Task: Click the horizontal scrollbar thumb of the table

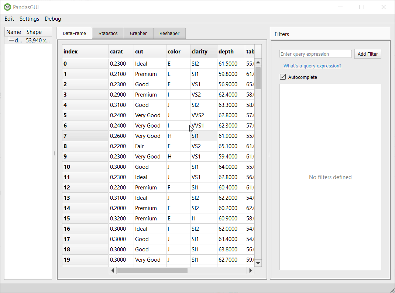Action: [152, 271]
